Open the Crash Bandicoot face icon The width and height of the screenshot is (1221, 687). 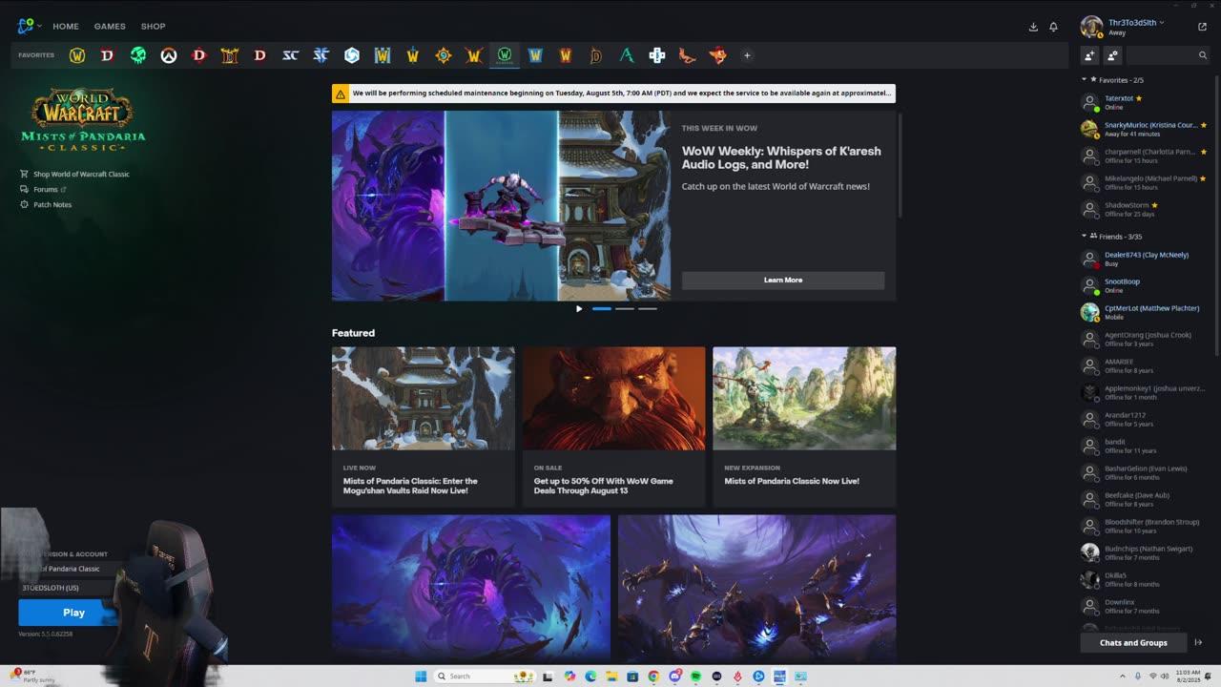718,55
